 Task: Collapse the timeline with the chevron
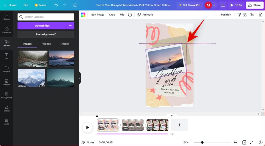coord(172,115)
